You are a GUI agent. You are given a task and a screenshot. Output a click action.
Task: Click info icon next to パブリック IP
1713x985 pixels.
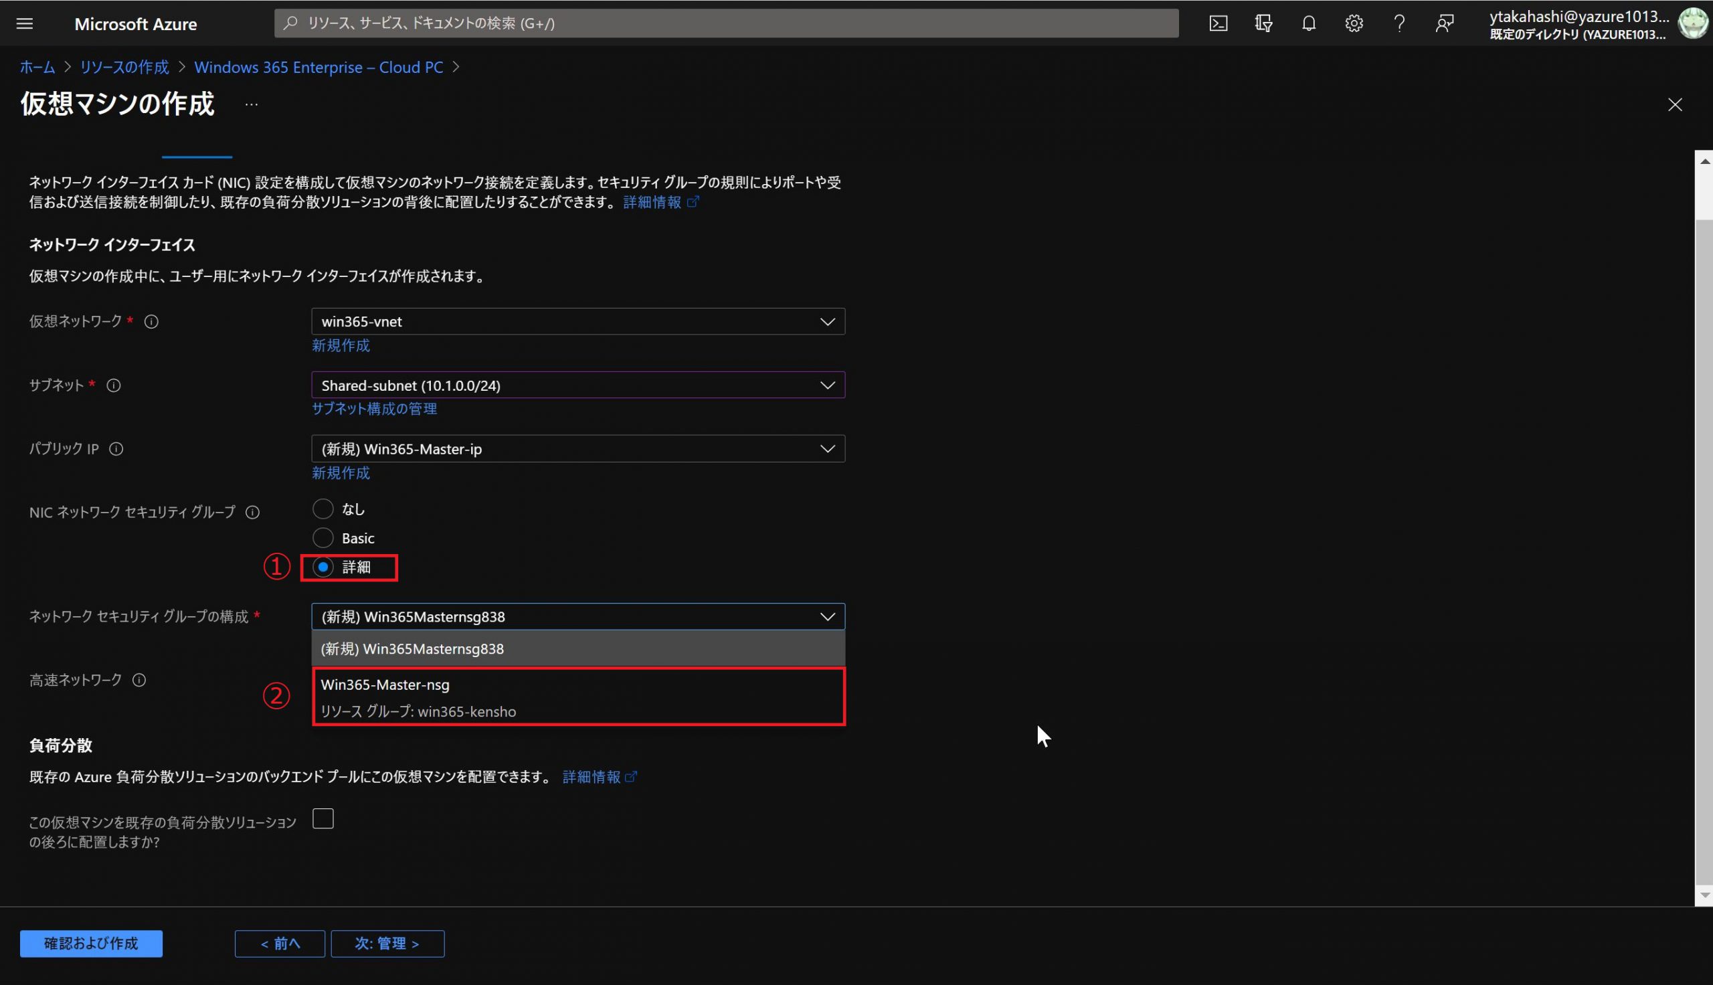point(116,449)
